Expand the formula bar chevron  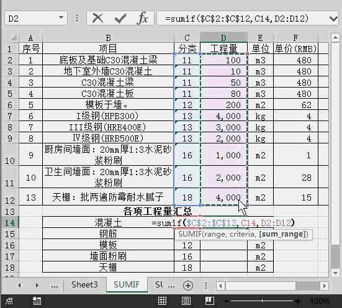(333, 19)
